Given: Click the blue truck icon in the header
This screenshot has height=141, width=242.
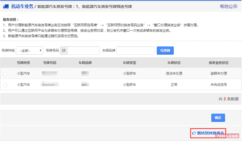Looking at the screenshot, I should (x=6, y=7).
